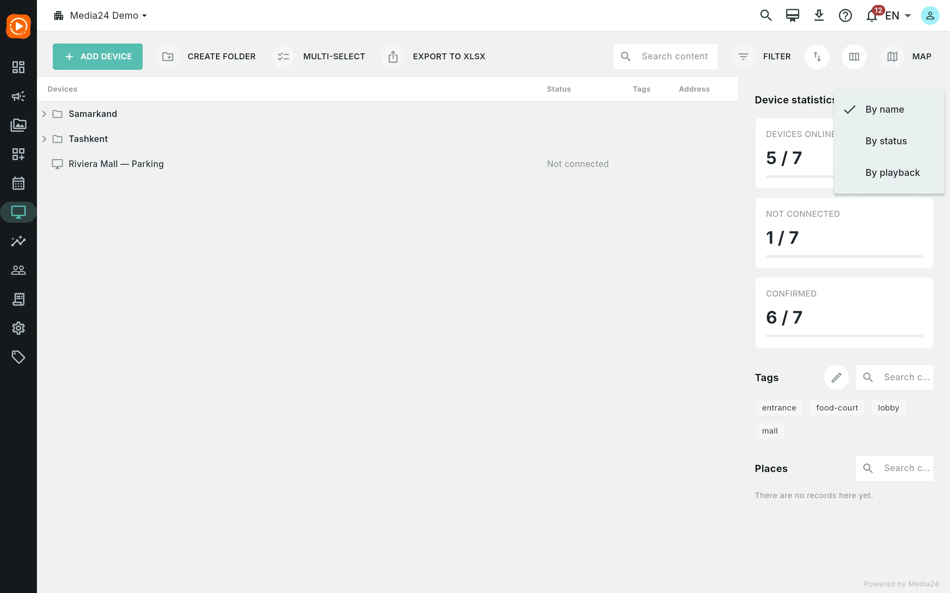
Task: Expand the Tashkent folder chevron
Action: 44,139
